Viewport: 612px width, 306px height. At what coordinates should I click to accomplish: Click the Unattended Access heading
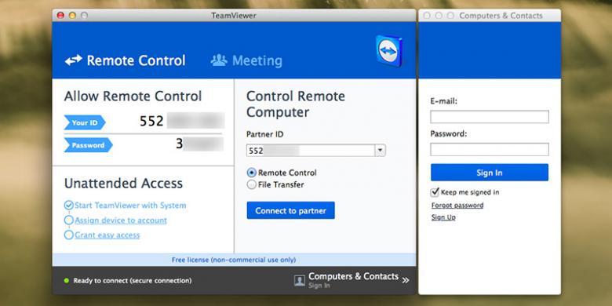123,183
